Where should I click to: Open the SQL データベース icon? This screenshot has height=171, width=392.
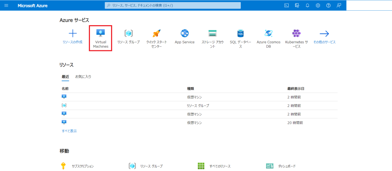(x=240, y=33)
